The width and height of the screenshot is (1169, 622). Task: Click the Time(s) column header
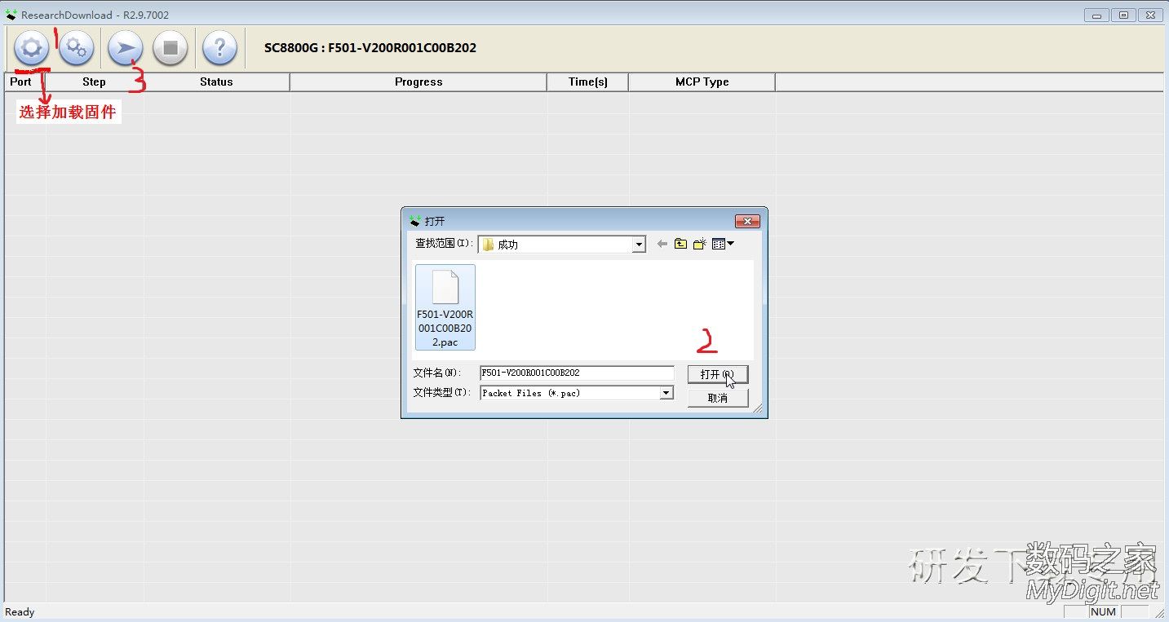(x=588, y=82)
